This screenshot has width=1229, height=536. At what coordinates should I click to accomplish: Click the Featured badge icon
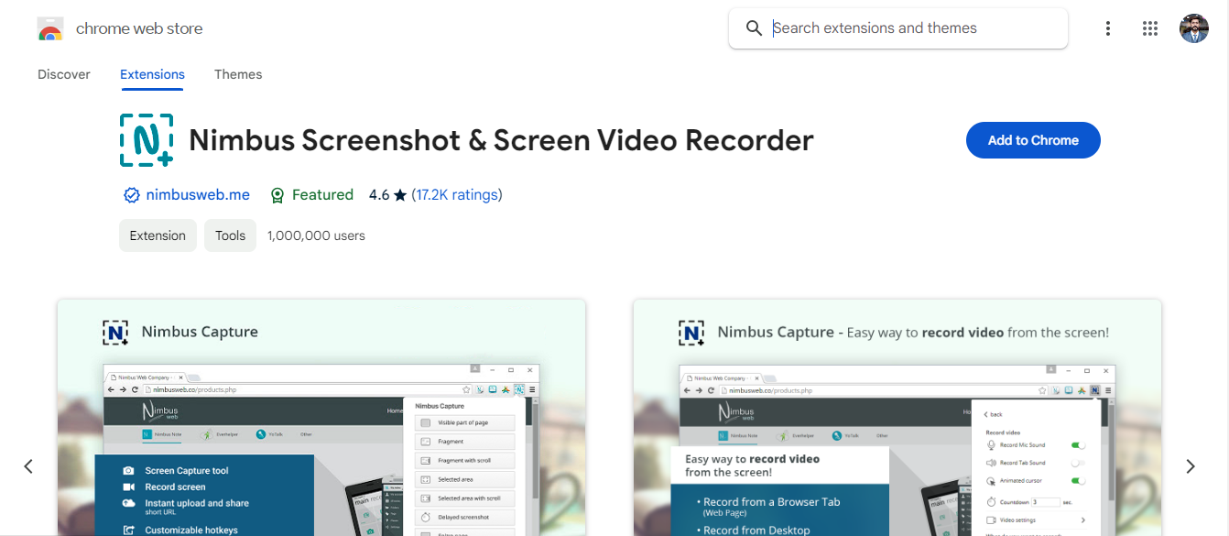277,195
